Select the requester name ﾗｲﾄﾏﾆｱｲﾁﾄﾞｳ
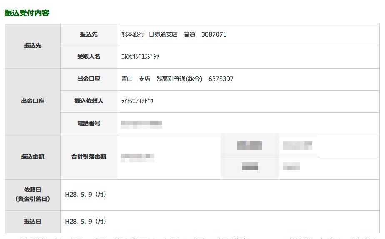Image resolution: width=385 pixels, height=239 pixels. point(137,101)
